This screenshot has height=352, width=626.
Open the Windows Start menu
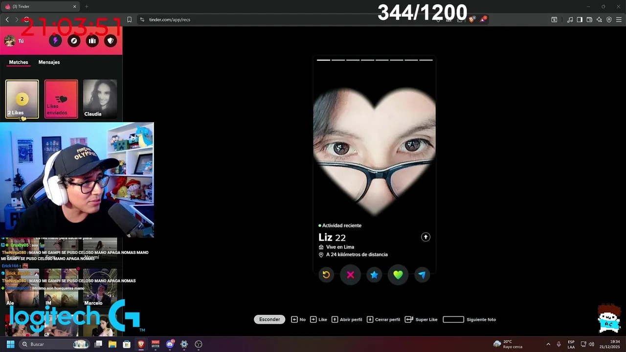point(10,344)
